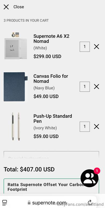Tap the lock icon beside supernote.com

(29, 203)
